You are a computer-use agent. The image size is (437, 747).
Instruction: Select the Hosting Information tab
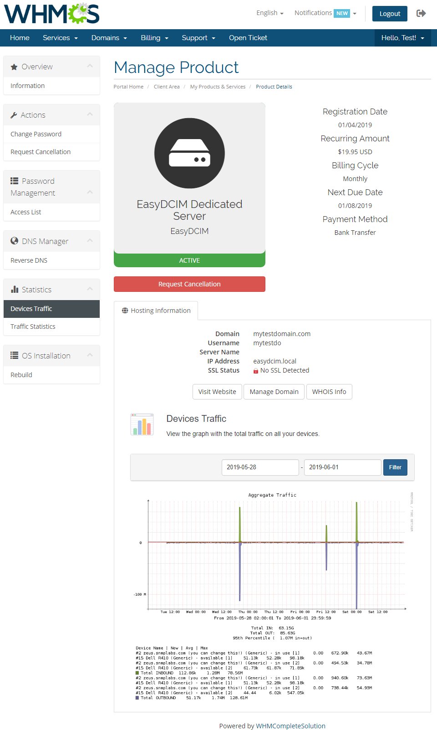click(156, 311)
